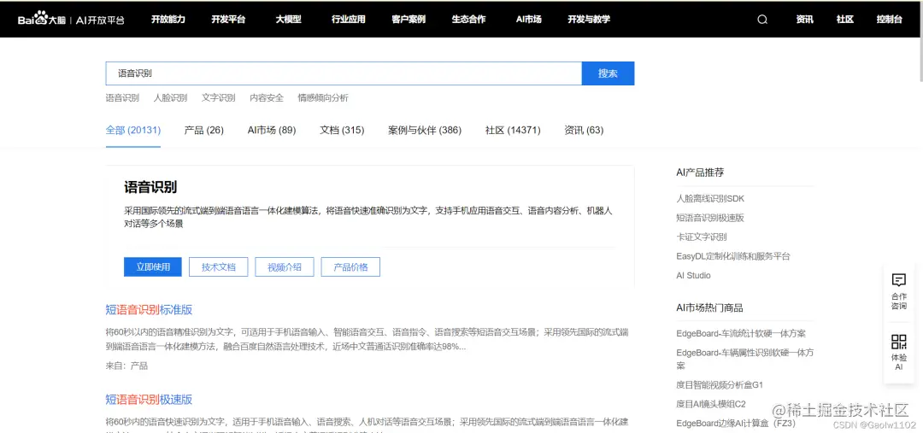Open EasyDL定制化训练和服务平台 link

tap(733, 256)
